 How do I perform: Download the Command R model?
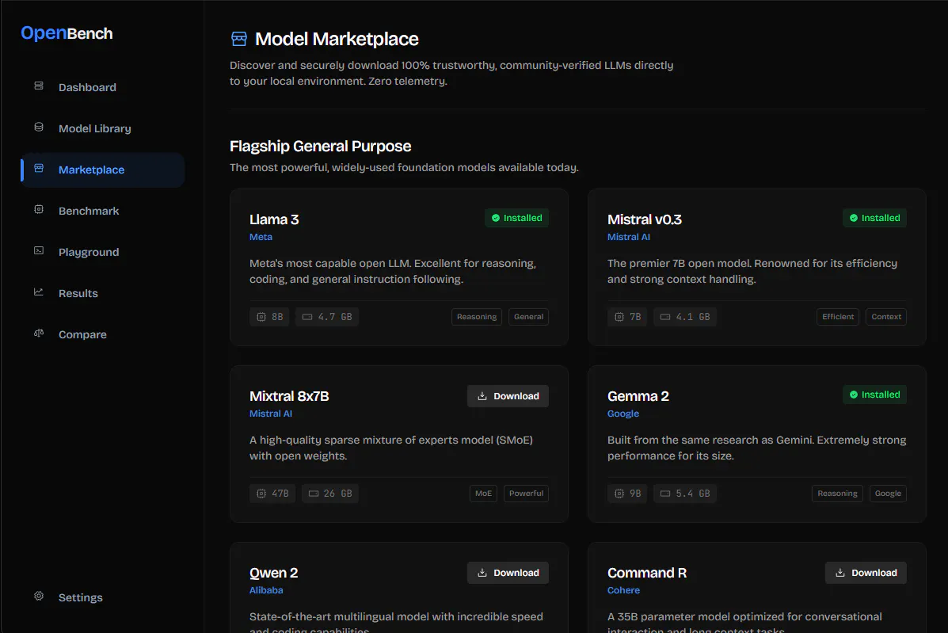click(866, 573)
